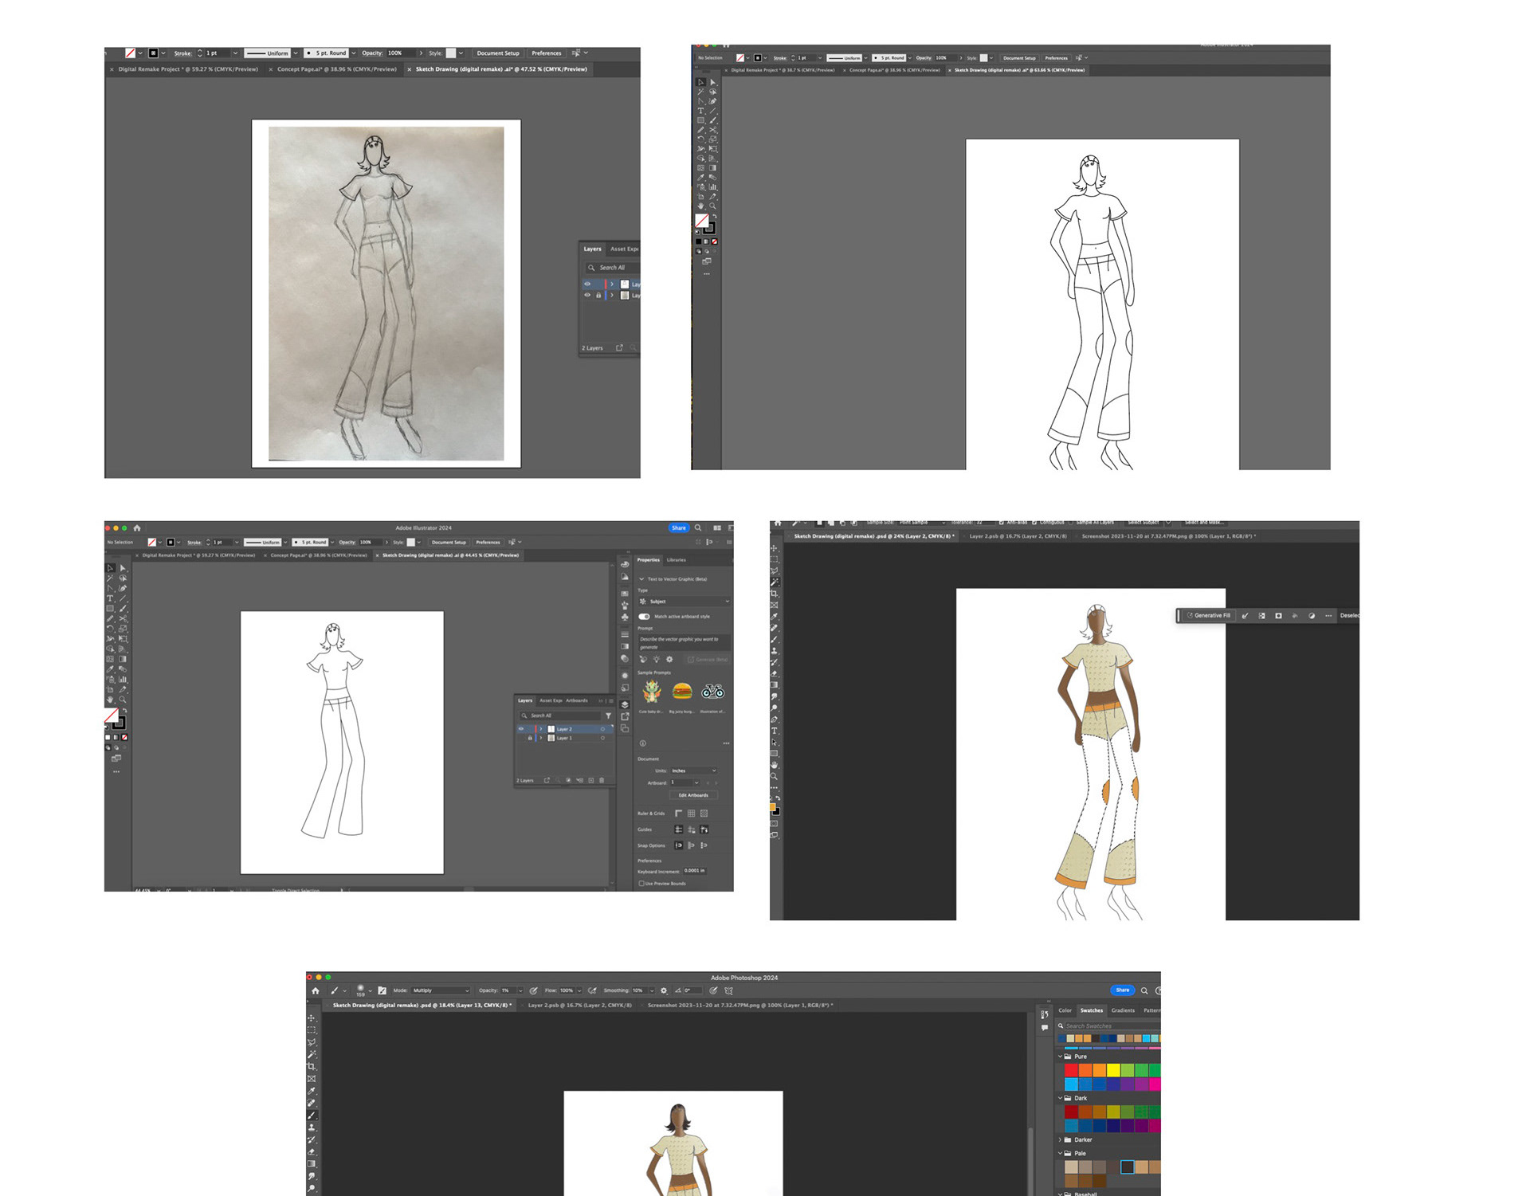
Task: Switch to the Gradients panel tab
Action: [x=1122, y=1010]
